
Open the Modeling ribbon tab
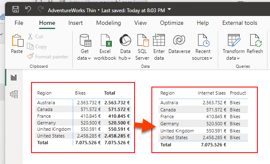pyautogui.click(x=109, y=23)
